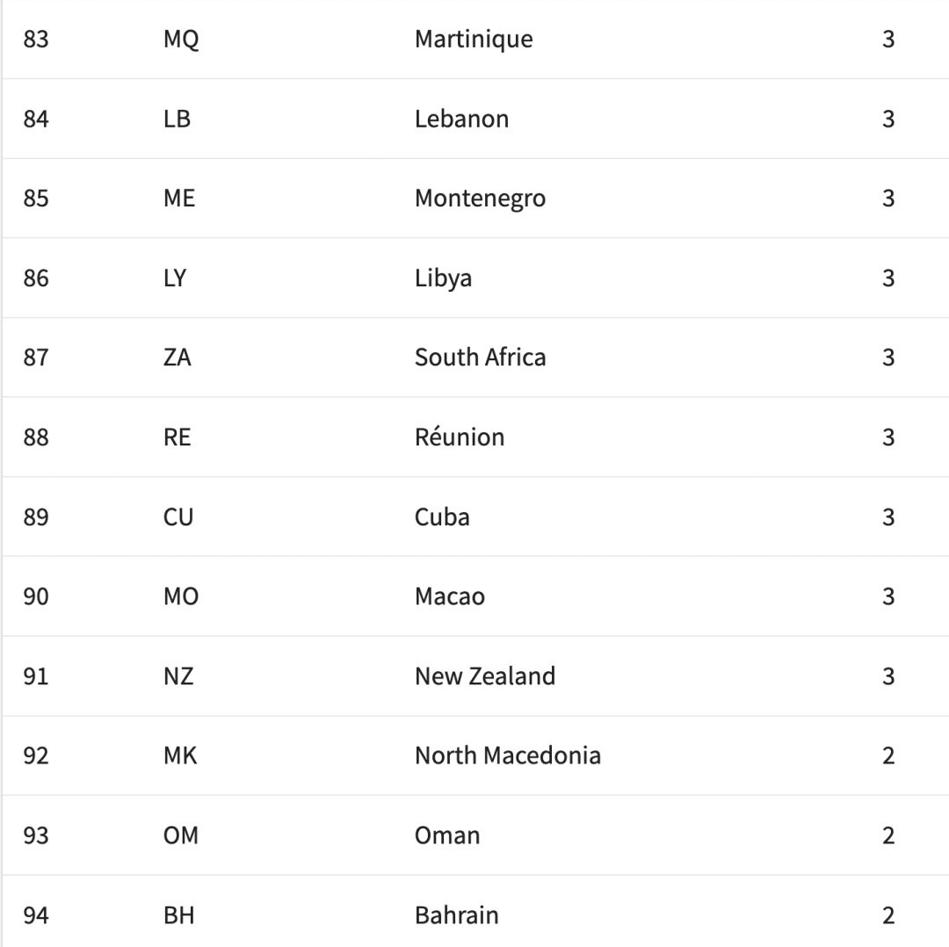Click rank number 83
The image size is (949, 947).
pyautogui.click(x=36, y=40)
